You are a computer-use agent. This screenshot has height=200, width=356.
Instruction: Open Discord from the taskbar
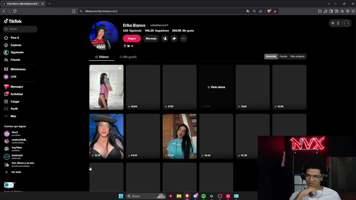click(x=196, y=196)
